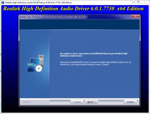Viewport: 150px width, 114px height.
Task: Click the yellow Realtek High Definition Audio Driver heading
Action: point(73,9)
